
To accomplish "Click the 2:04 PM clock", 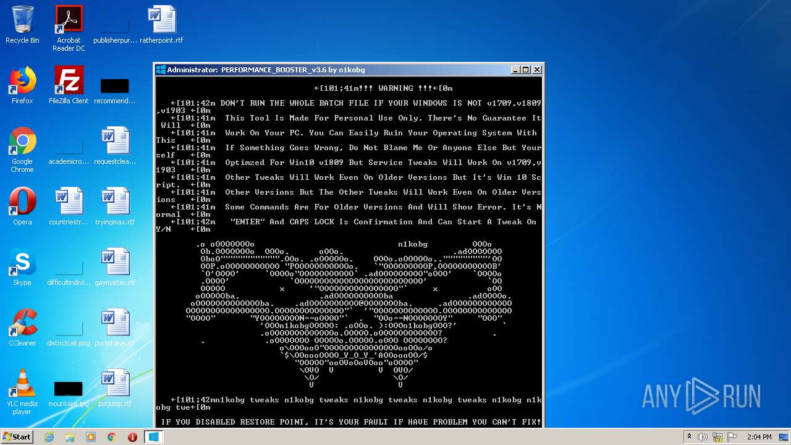I will (x=759, y=437).
